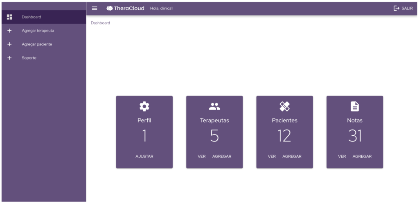Select Agregar terapeuta from sidebar
Screen dimensions: 419x205
click(38, 31)
